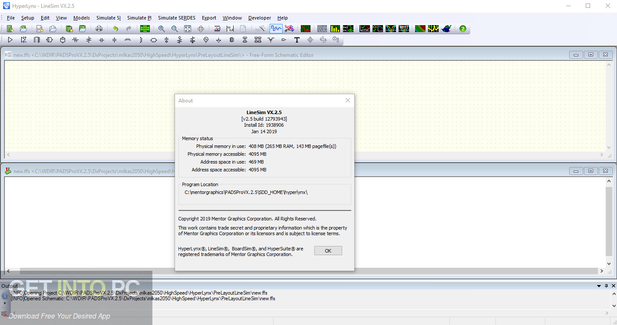Select the Text T tool

(x=297, y=40)
